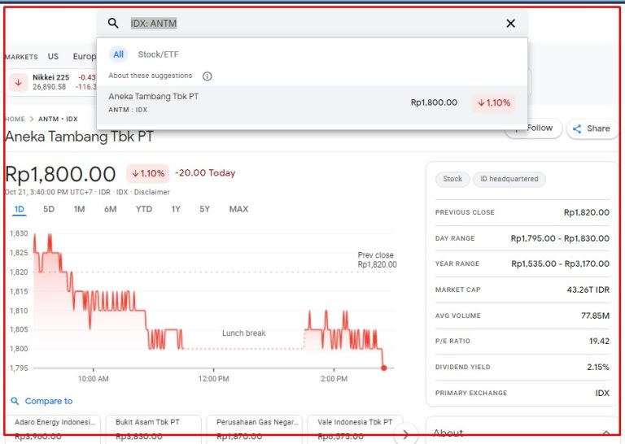Click the DAY RANGE label
This screenshot has height=444, width=625.
coord(455,238)
